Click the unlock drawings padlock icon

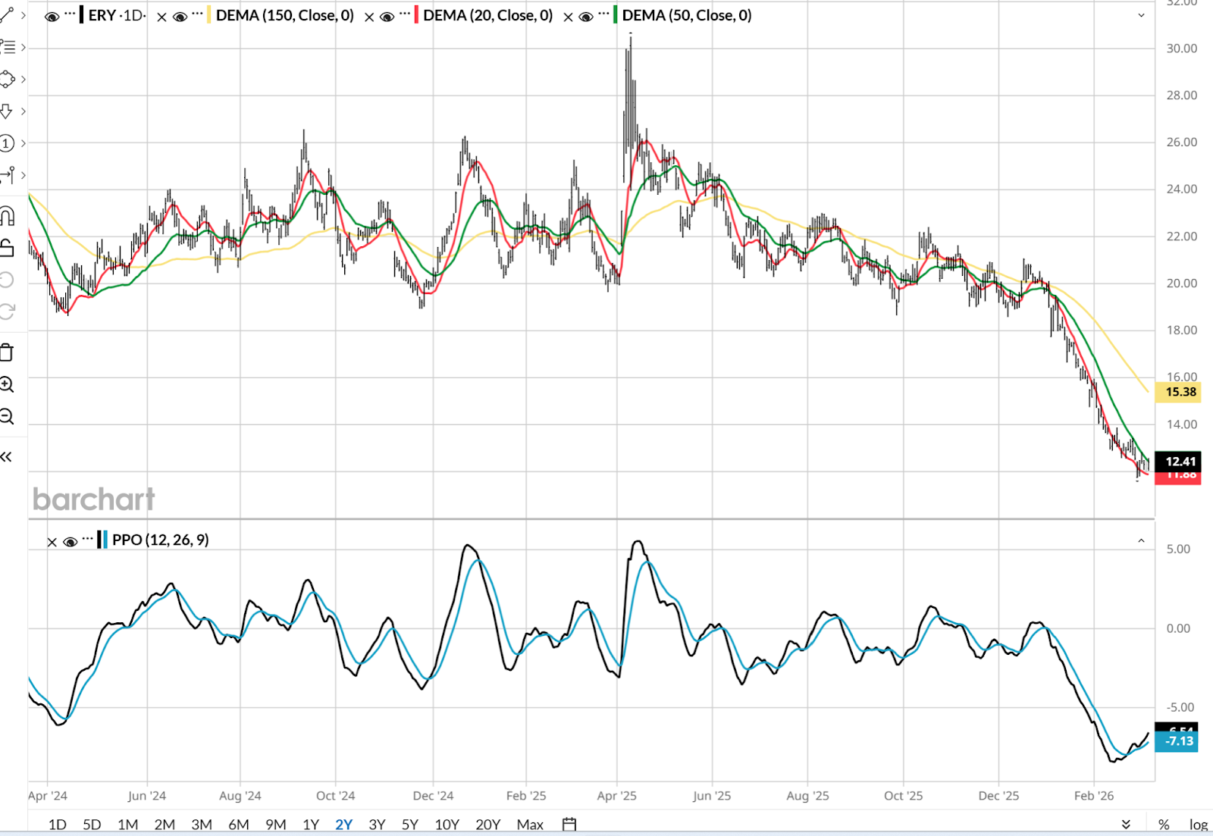(7, 248)
